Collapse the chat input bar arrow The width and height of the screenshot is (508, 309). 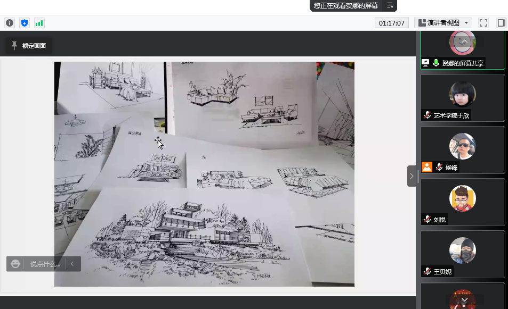click(72, 264)
